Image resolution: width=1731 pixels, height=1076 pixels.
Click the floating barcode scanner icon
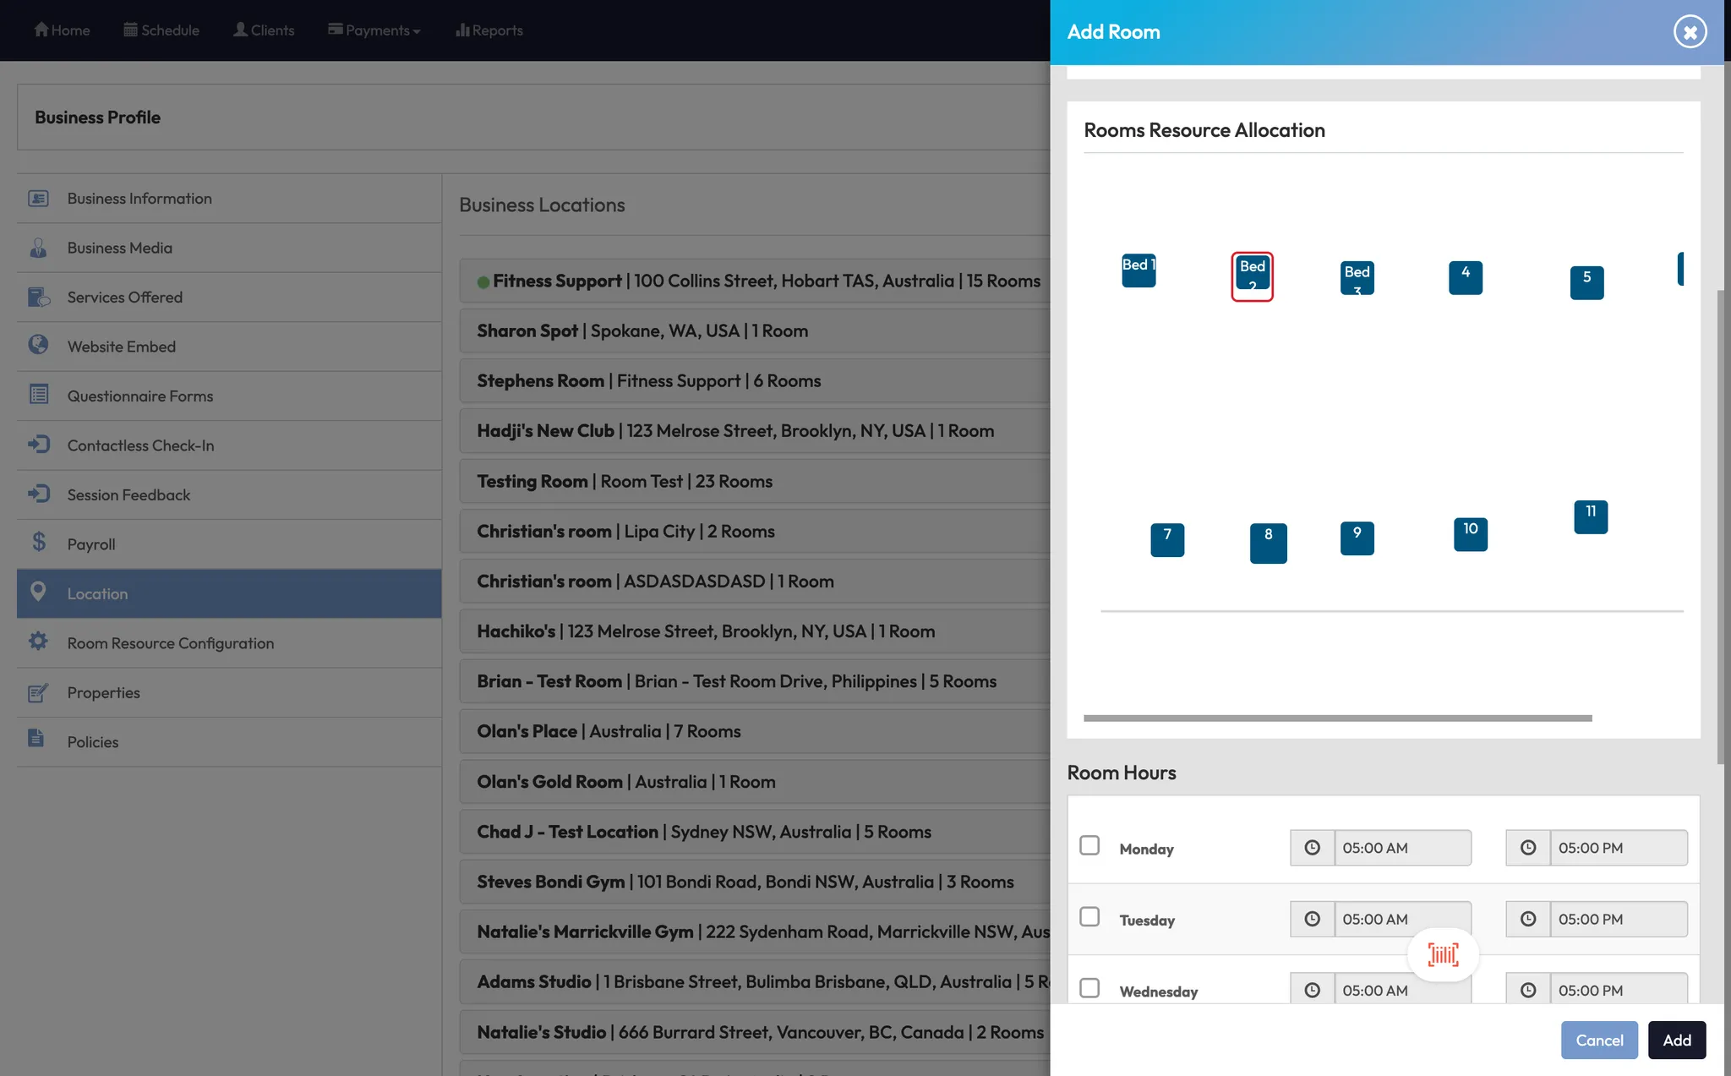point(1443,955)
